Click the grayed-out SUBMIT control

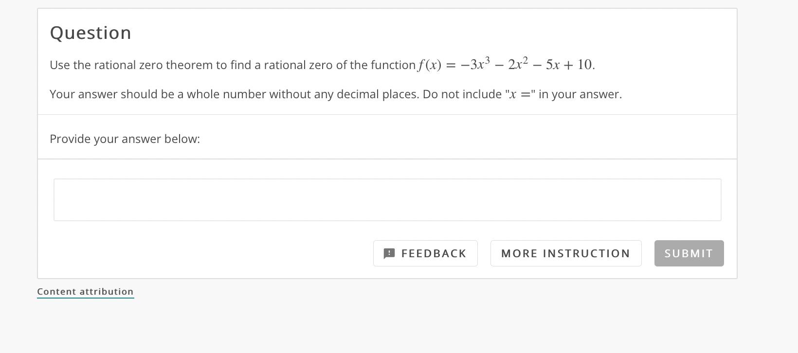[x=689, y=253]
